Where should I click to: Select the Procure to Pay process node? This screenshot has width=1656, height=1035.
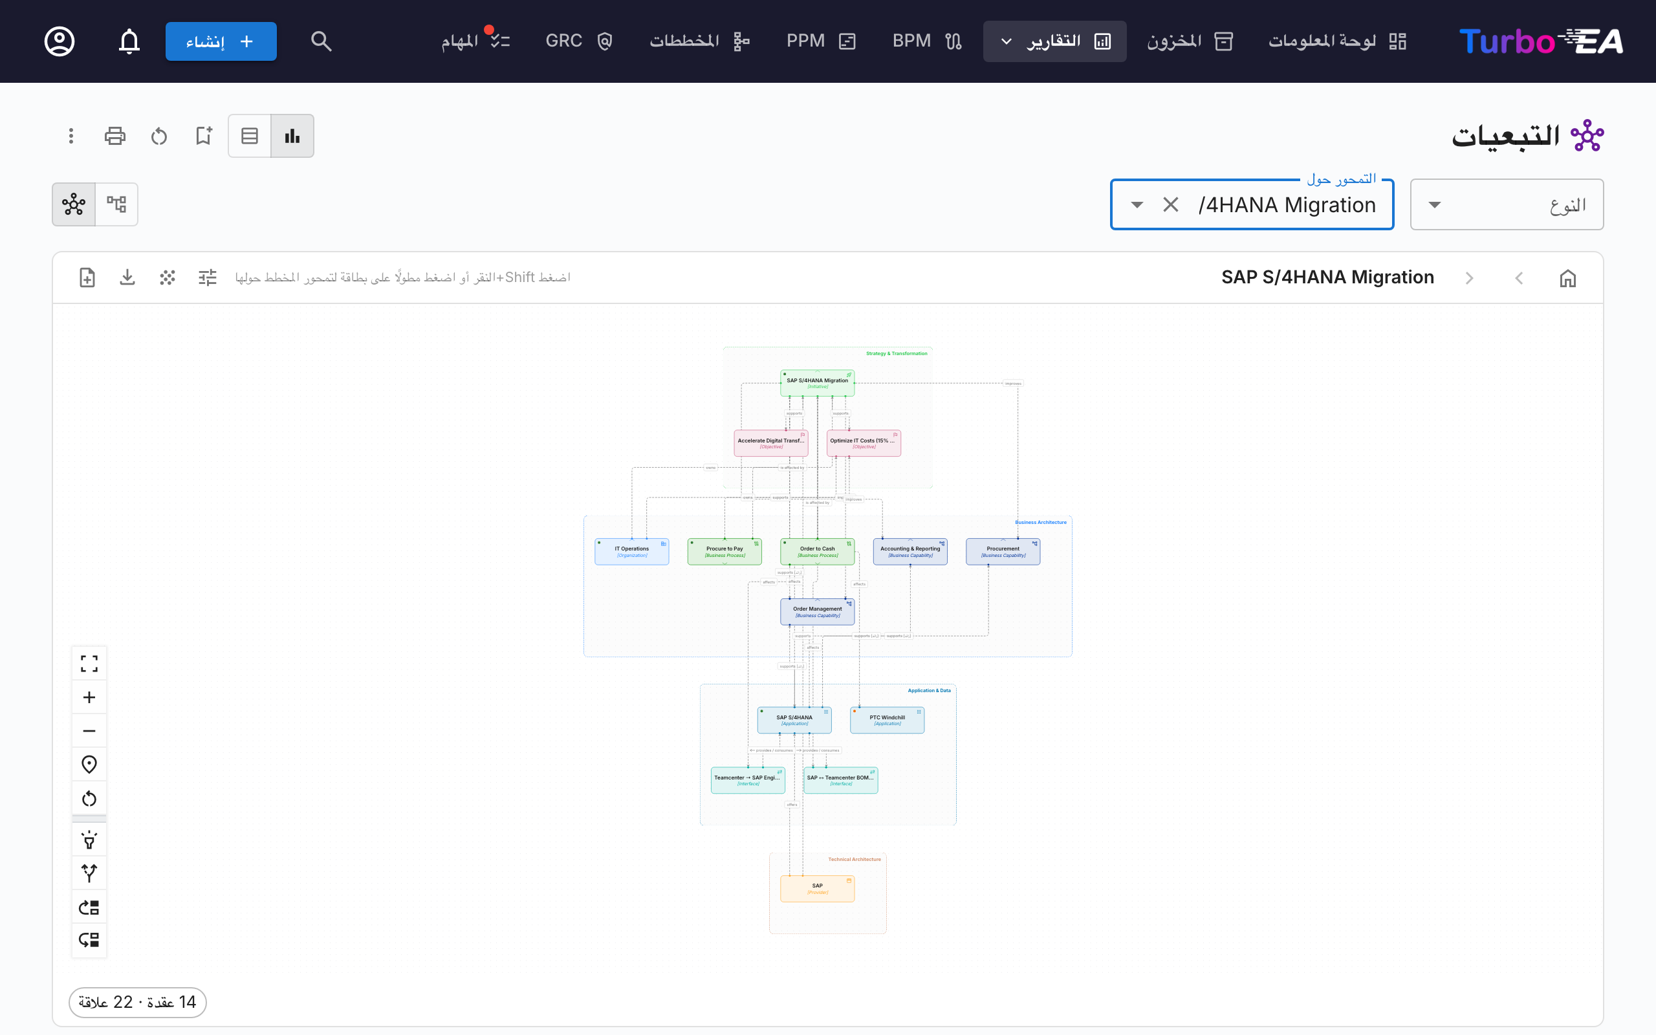tap(724, 552)
